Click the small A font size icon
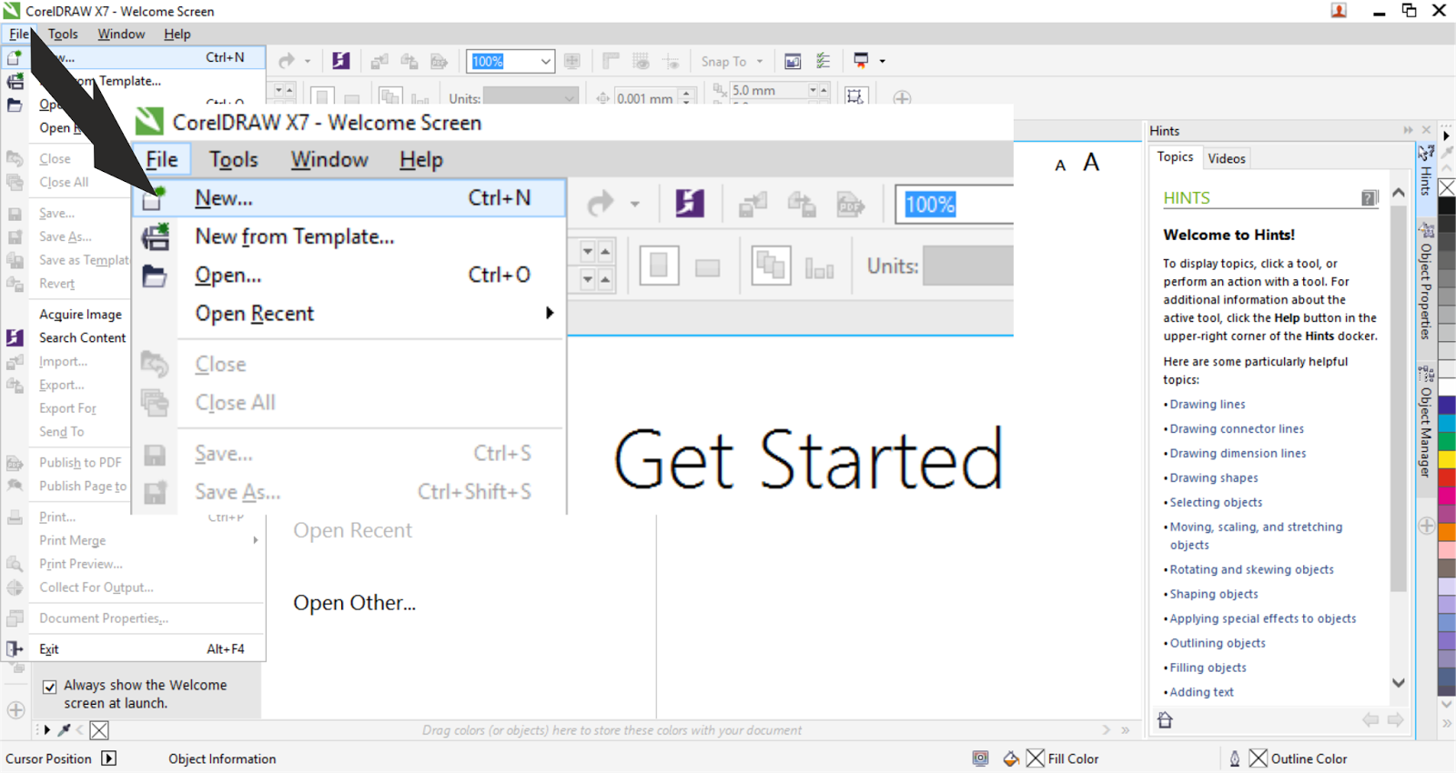Screen dimensions: 1456x773 click(1060, 166)
